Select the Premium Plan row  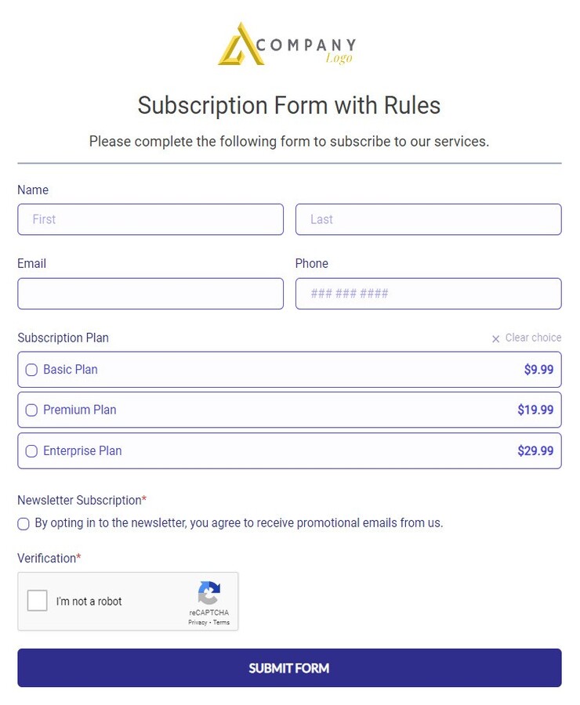point(289,410)
